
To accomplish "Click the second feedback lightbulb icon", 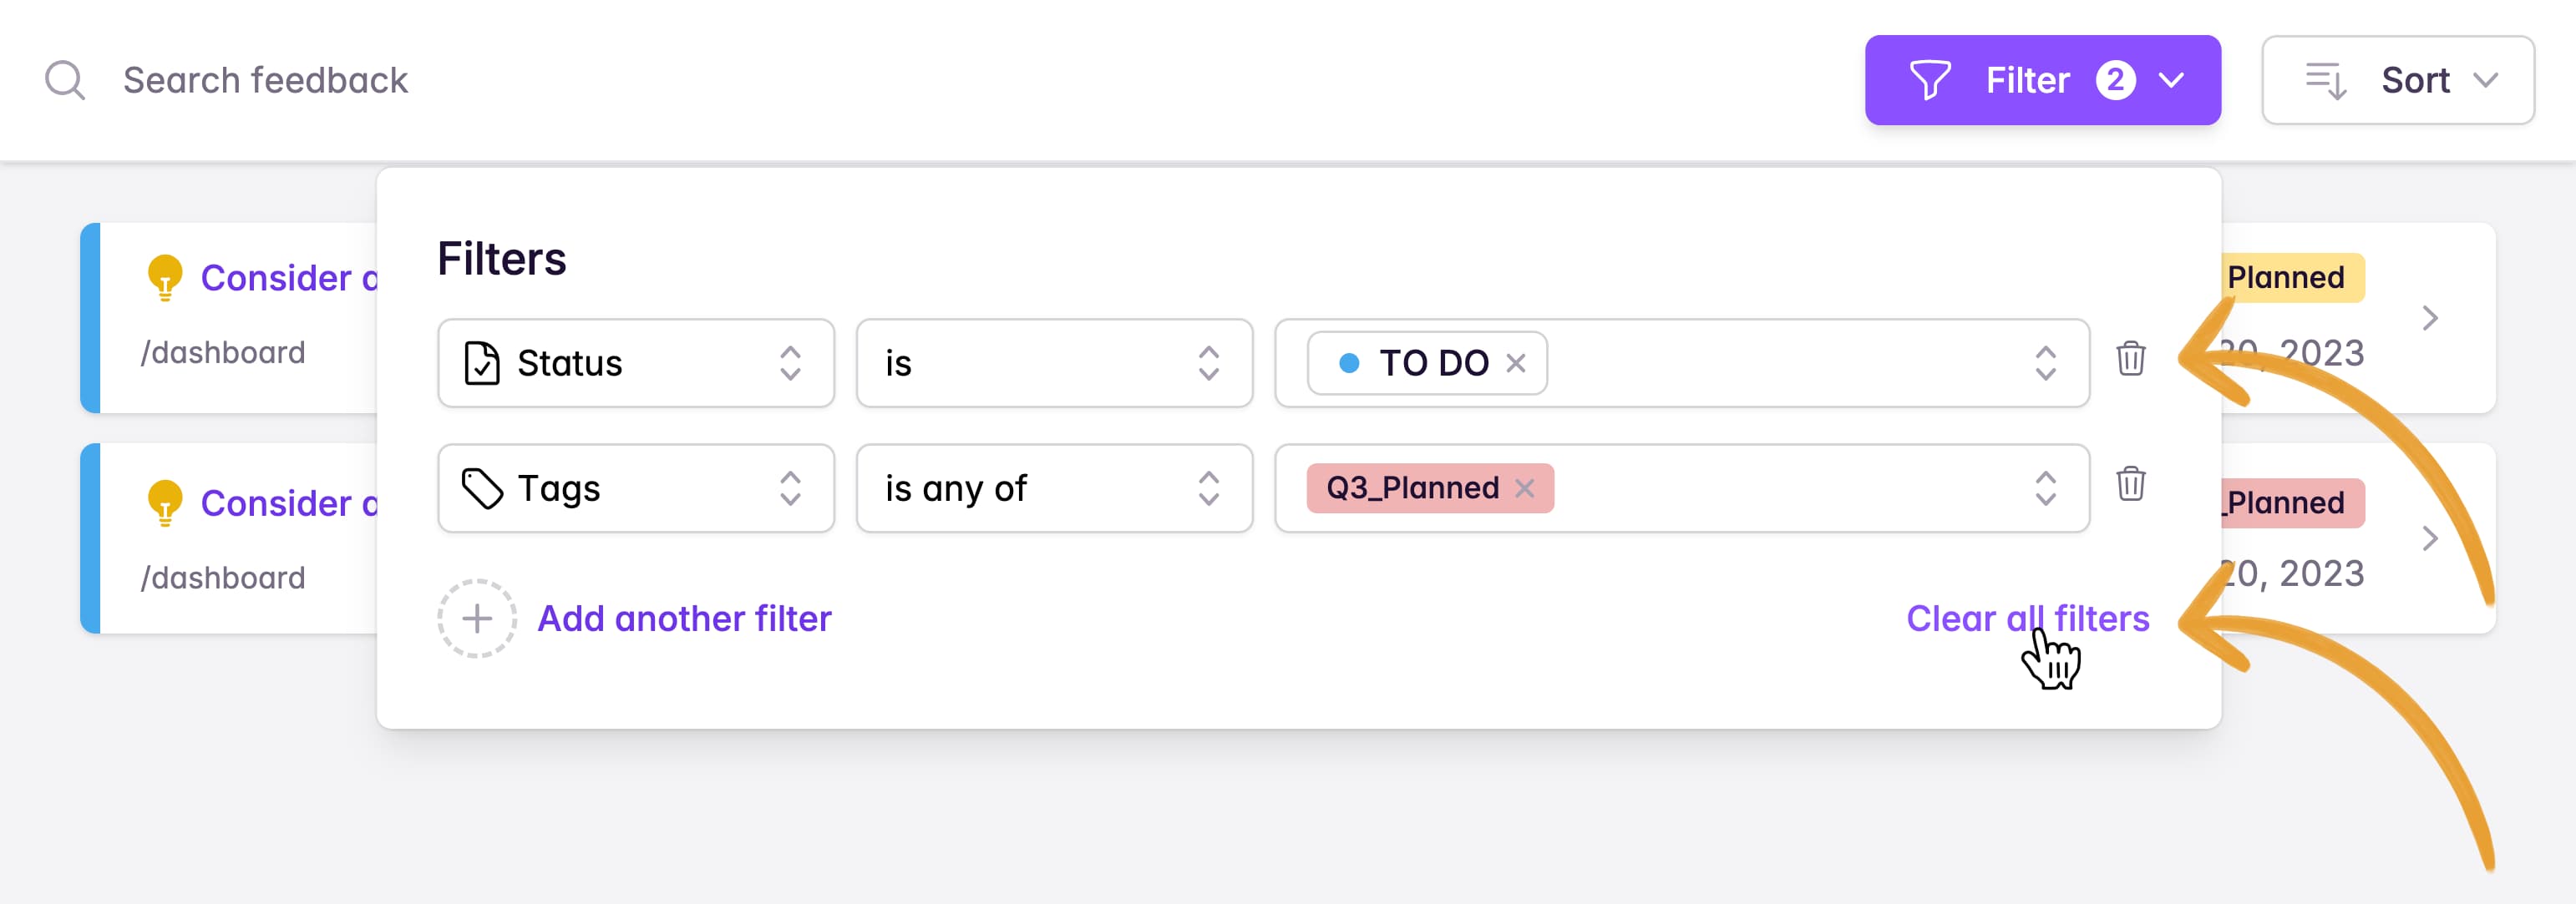I will tap(165, 503).
